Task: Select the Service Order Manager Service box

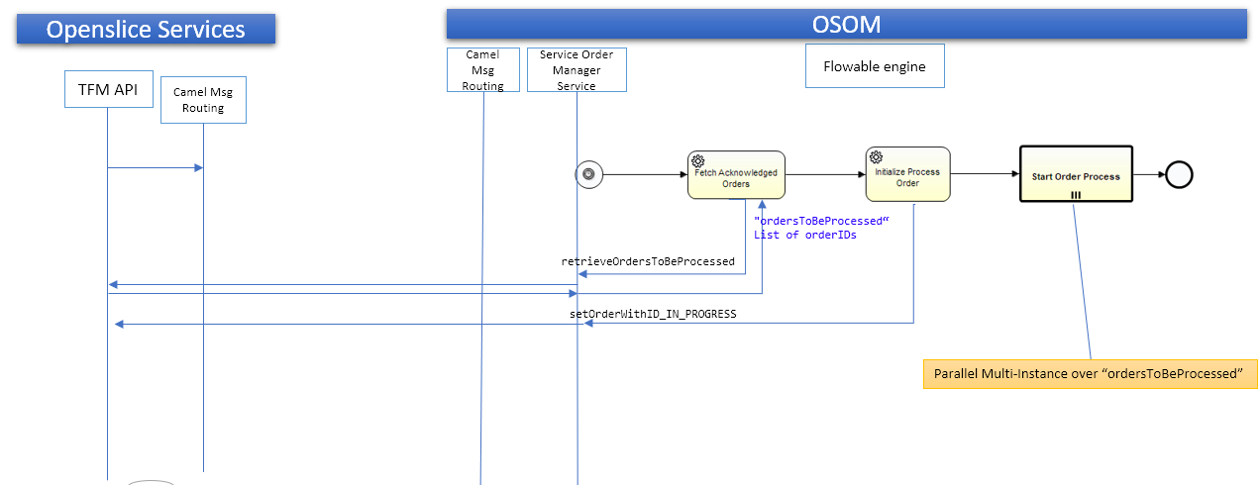Action: pyautogui.click(x=577, y=69)
